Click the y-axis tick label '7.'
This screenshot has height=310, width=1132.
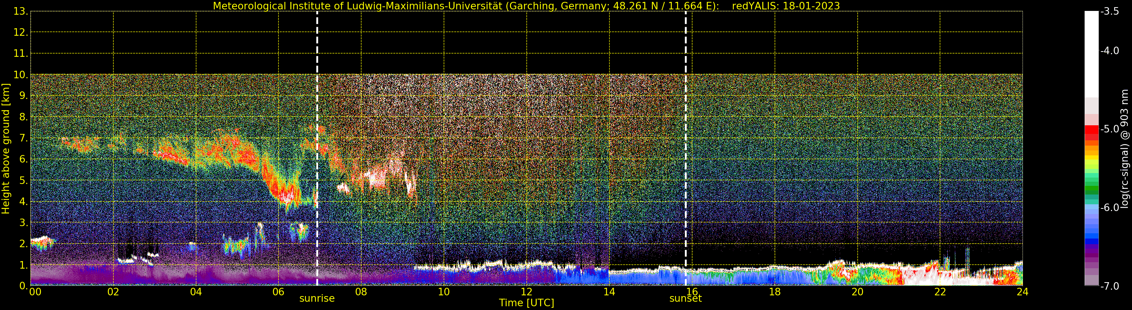tap(24, 138)
